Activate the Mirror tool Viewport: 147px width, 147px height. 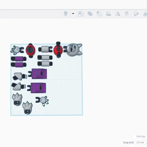click(x=118, y=14)
